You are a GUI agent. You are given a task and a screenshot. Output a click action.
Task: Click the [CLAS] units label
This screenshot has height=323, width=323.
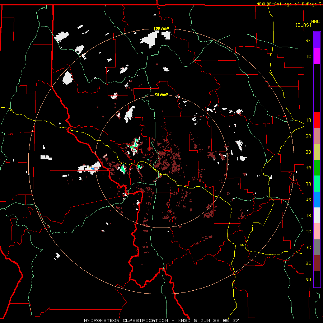coord(303,25)
